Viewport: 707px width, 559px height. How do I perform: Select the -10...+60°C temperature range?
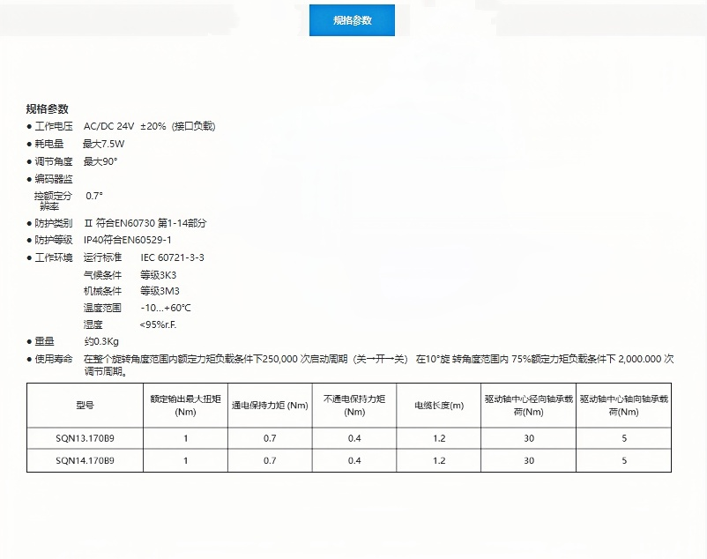[x=166, y=308]
